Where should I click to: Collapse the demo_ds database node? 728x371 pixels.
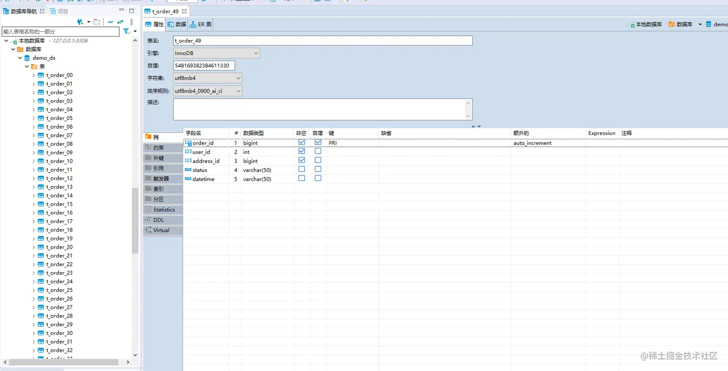pos(20,58)
